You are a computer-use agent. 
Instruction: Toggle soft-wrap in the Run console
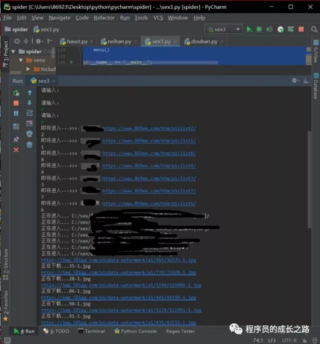(29, 113)
